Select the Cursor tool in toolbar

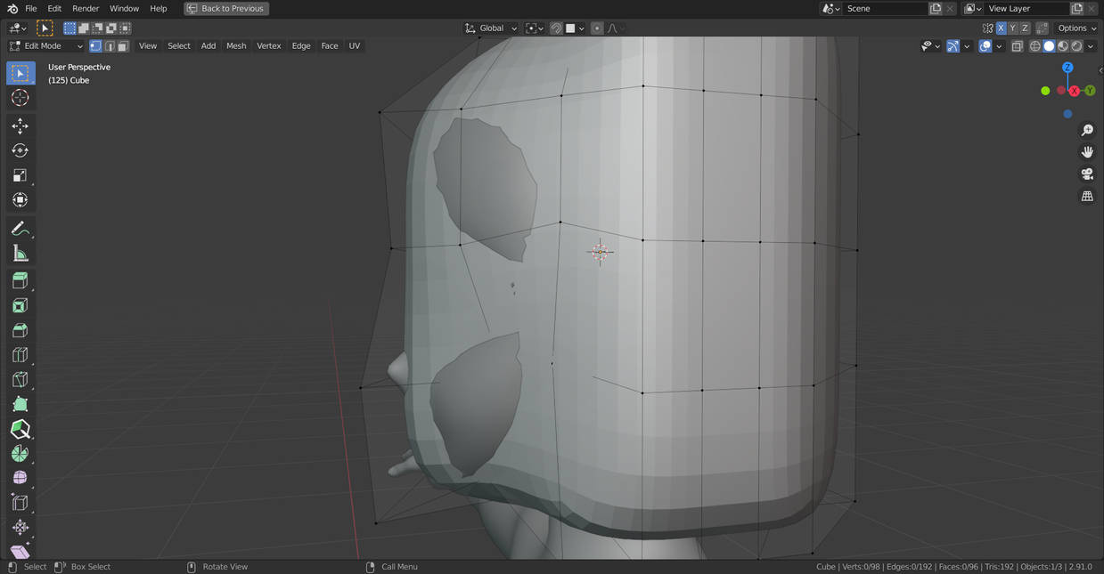[x=20, y=98]
